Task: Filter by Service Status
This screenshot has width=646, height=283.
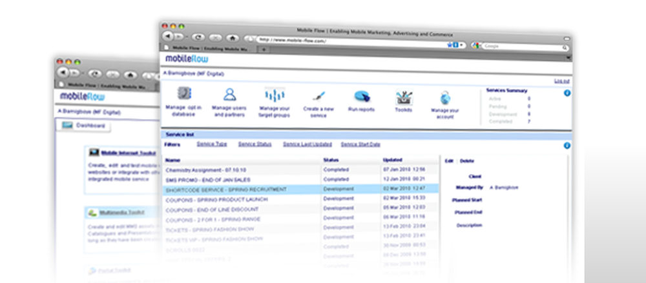Action: click(x=255, y=144)
